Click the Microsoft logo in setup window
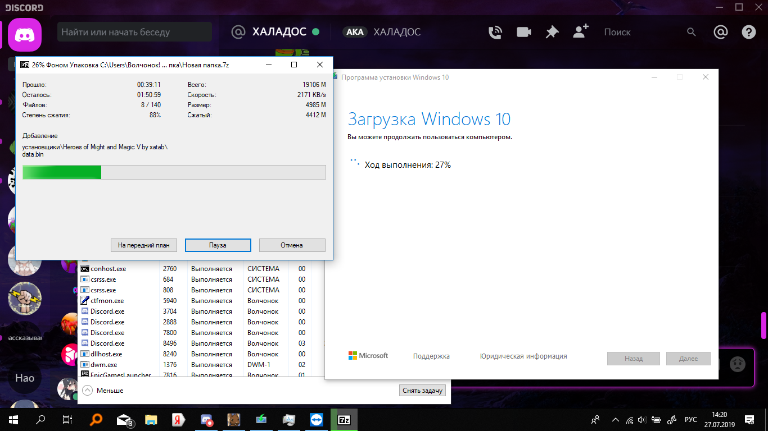Viewport: 768px width, 431px height. (x=368, y=356)
